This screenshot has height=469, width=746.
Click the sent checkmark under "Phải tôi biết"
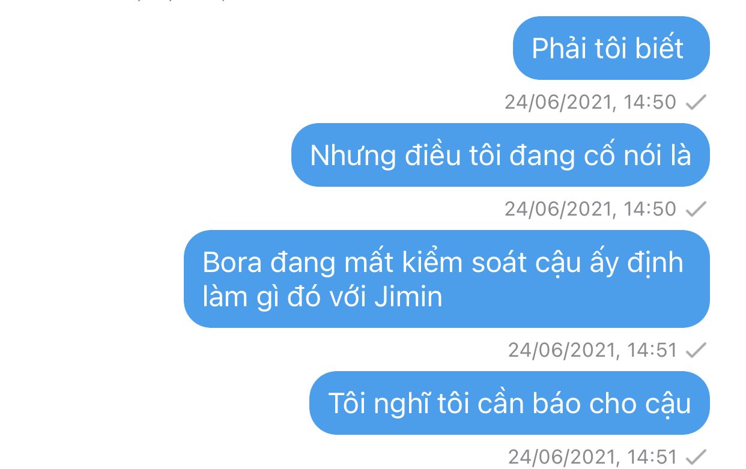coord(696,103)
